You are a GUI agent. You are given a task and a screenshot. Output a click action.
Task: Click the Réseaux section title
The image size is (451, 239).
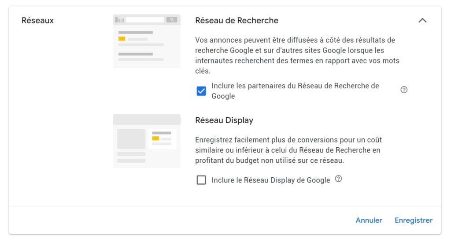tap(38, 20)
